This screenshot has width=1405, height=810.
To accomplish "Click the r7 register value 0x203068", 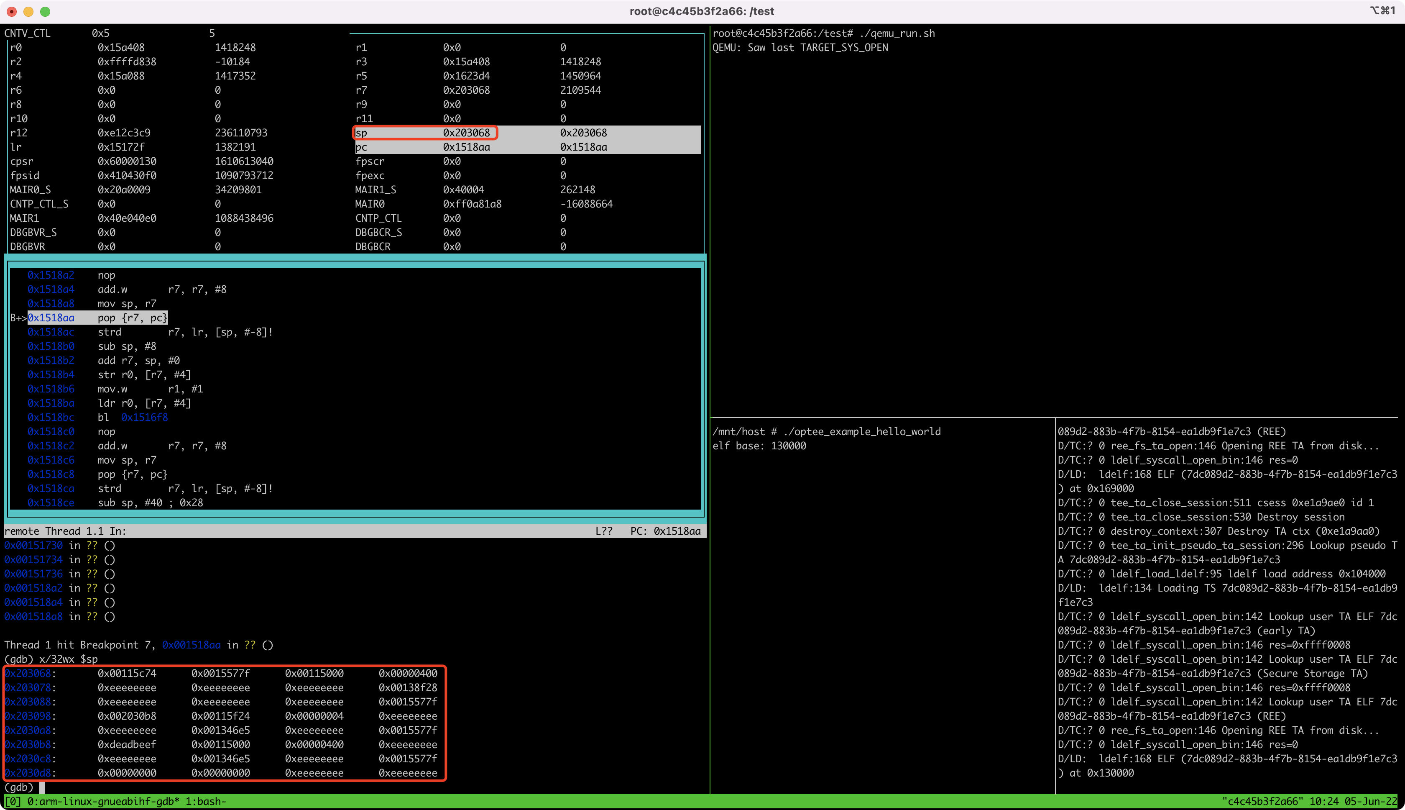I will (x=467, y=90).
